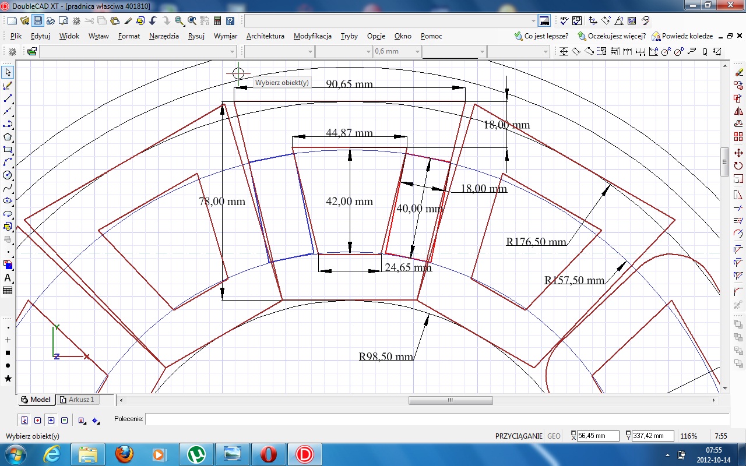Click the 'Co jest lepsze?' link
Viewport: 746px width, 466px height.
(541, 36)
